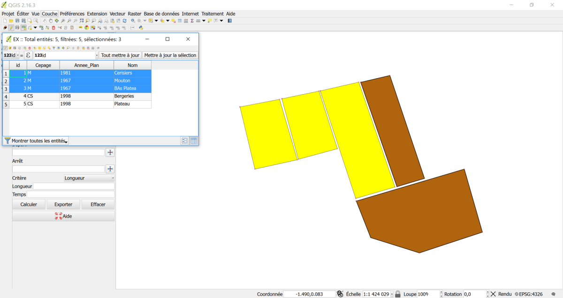The height and width of the screenshot is (298, 563).
Task: Open a project with the folder icon
Action: [11, 21]
